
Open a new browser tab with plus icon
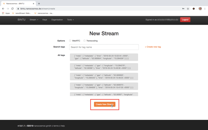39,4
